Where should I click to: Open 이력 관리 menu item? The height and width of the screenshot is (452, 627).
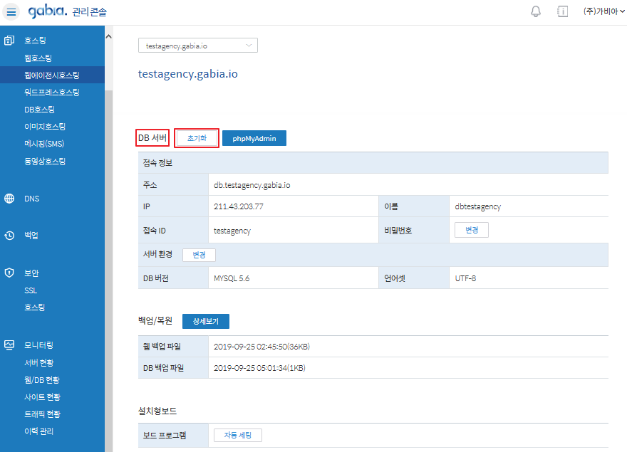[x=38, y=431]
